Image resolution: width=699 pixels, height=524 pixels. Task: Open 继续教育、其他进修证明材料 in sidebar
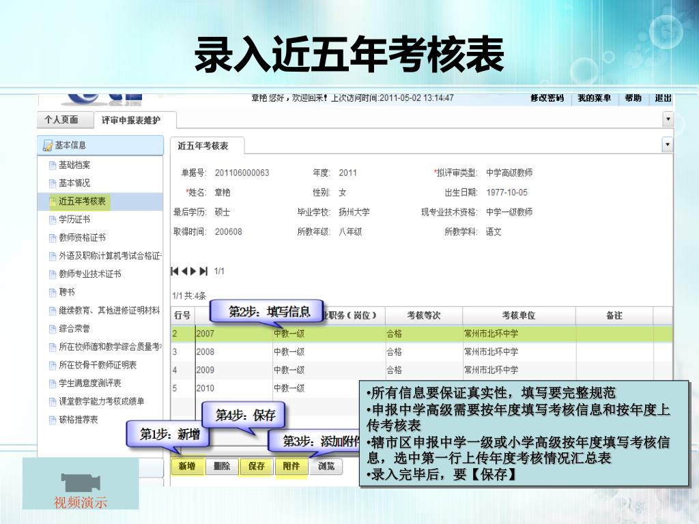pos(109,310)
